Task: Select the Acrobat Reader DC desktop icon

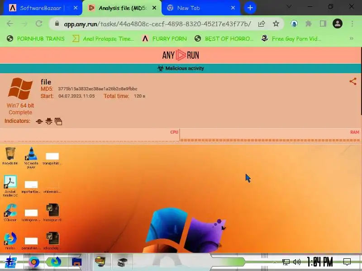Action: click(10, 186)
